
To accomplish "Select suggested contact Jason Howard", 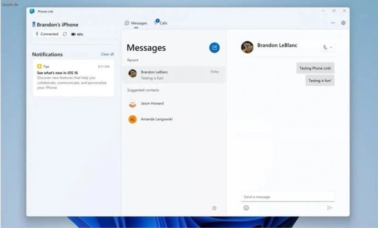I will tap(173, 103).
